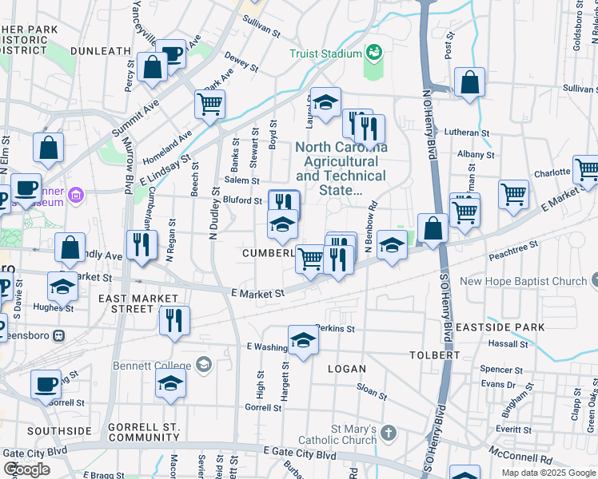Click the restaurant marker on Murrow Blvd near Friendly Ave

(142, 248)
